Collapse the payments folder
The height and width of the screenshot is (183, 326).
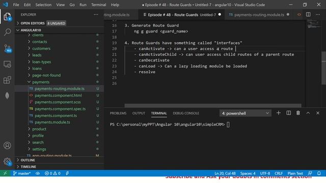[x=41, y=82]
